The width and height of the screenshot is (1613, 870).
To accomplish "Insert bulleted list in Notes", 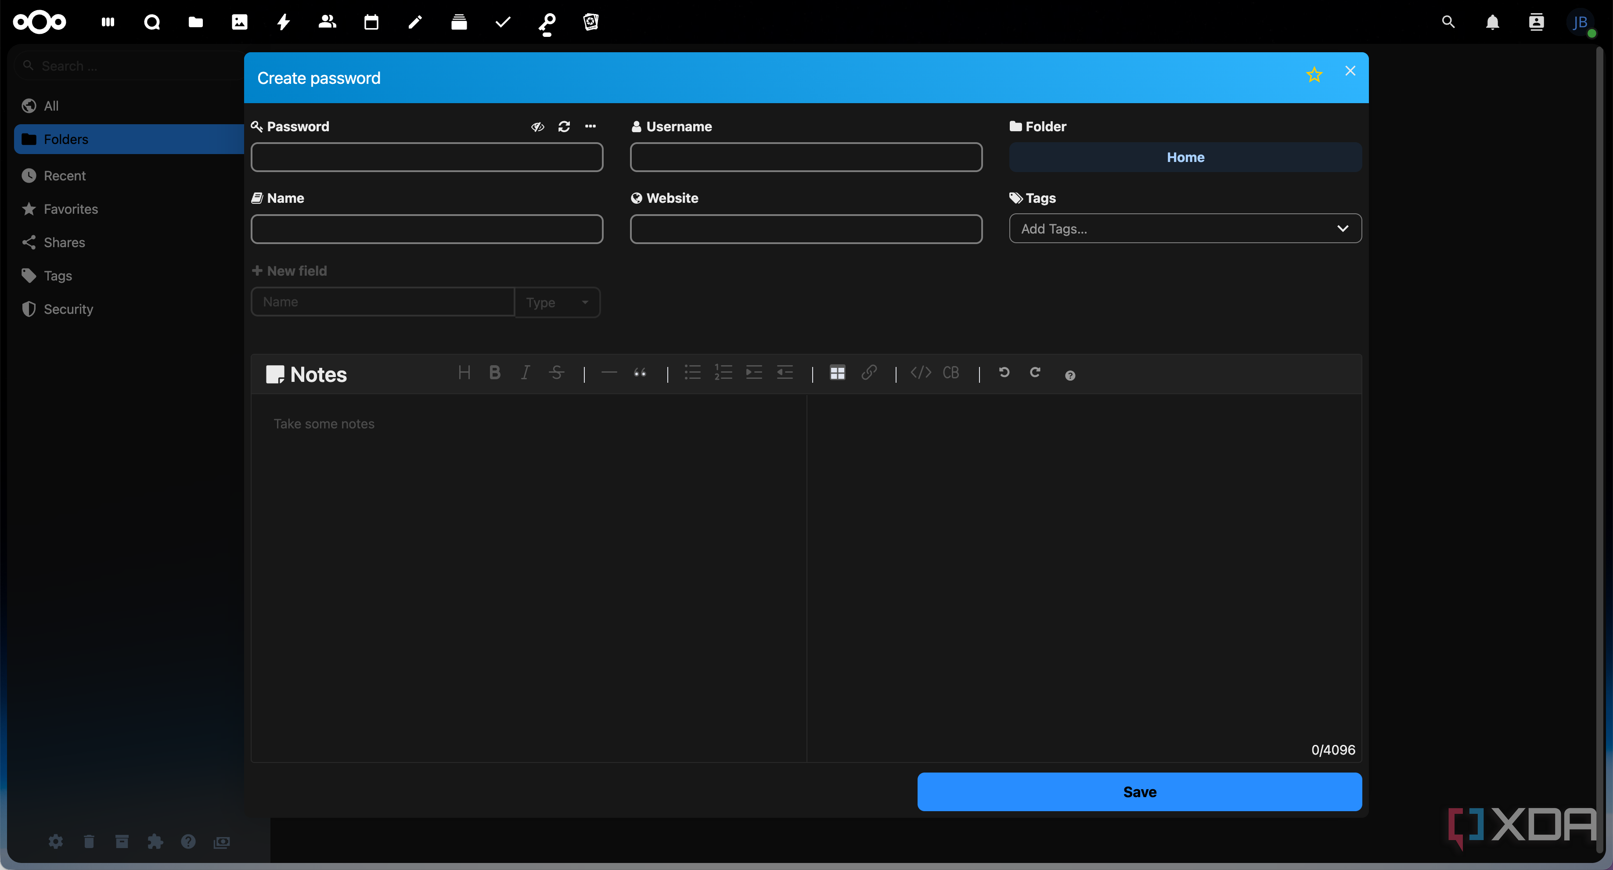I will [692, 373].
